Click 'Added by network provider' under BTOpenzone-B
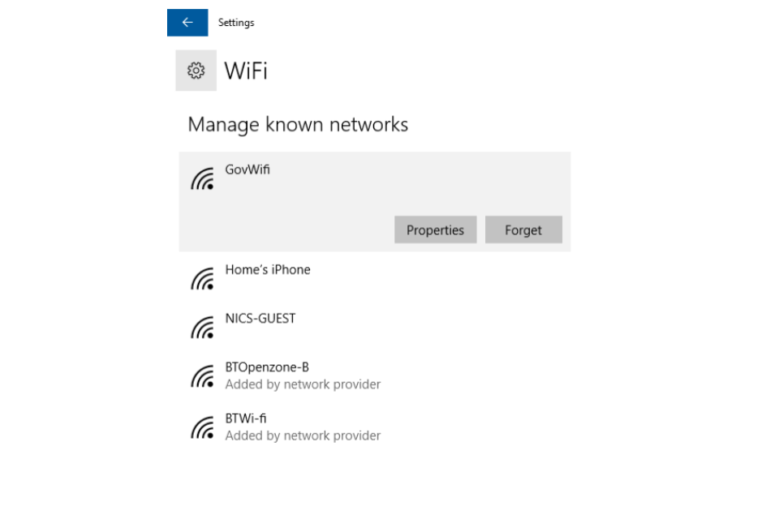The height and width of the screenshot is (519, 779). tap(303, 384)
